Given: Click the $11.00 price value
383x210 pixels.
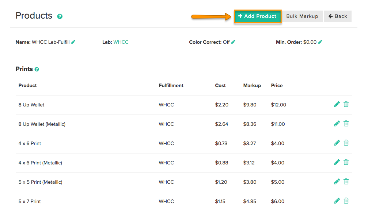Looking at the screenshot, I should click(278, 124).
